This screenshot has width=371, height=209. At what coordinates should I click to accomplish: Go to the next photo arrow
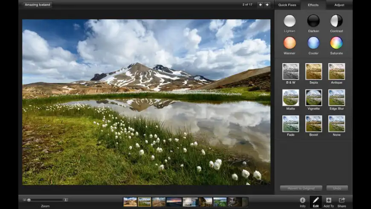tap(267, 5)
